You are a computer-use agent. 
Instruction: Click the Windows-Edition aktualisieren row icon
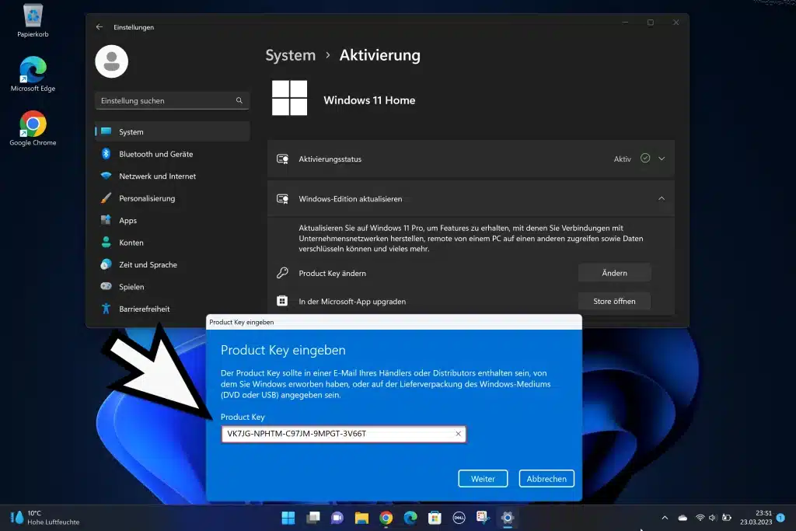point(282,198)
